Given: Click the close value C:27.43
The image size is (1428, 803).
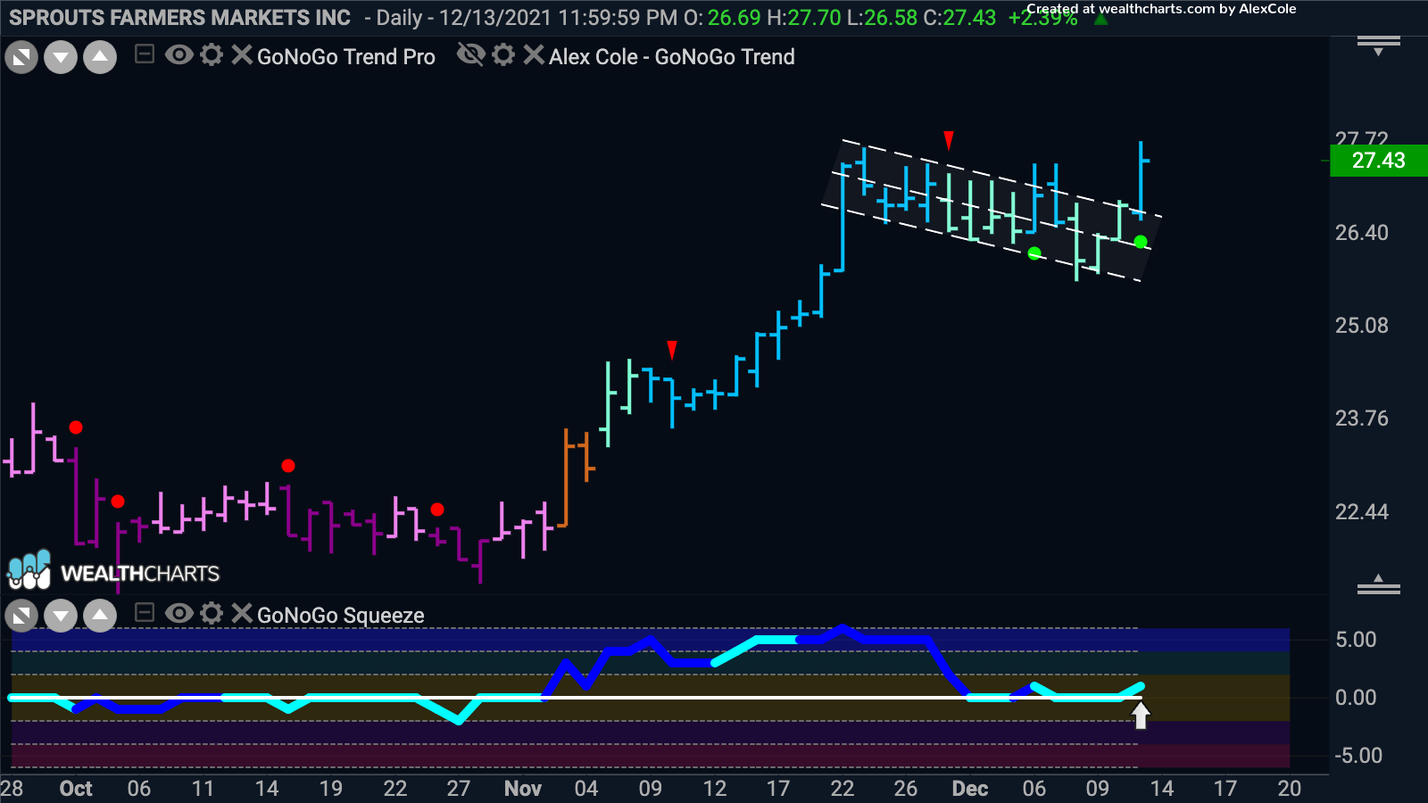Looking at the screenshot, I should coord(959,18).
